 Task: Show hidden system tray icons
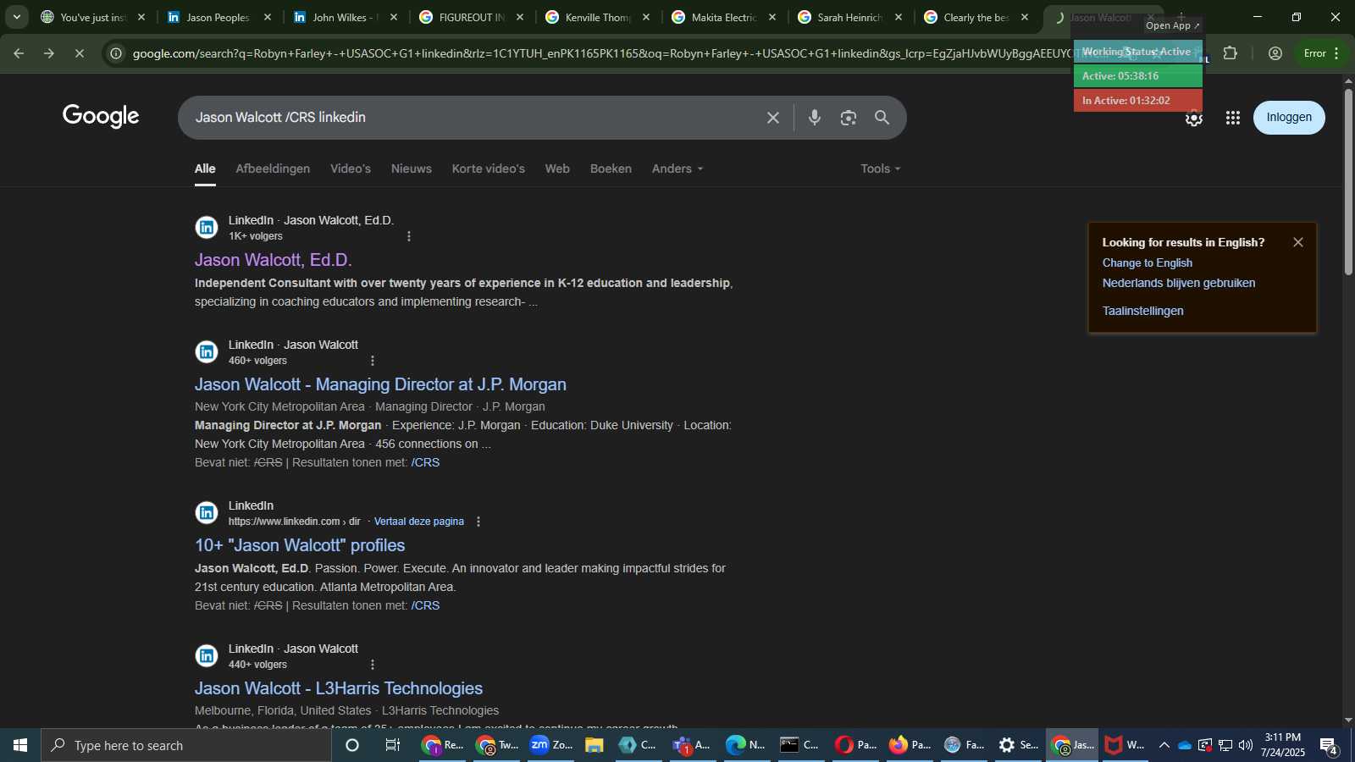tap(1164, 745)
